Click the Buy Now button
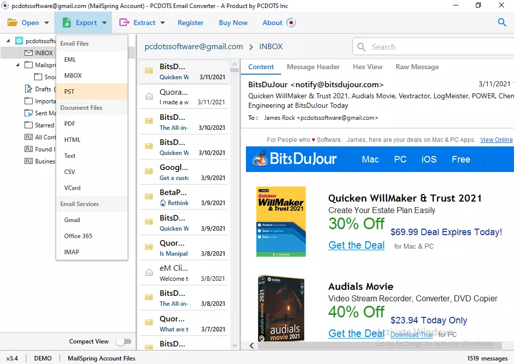This screenshot has height=364, width=516. [x=233, y=23]
